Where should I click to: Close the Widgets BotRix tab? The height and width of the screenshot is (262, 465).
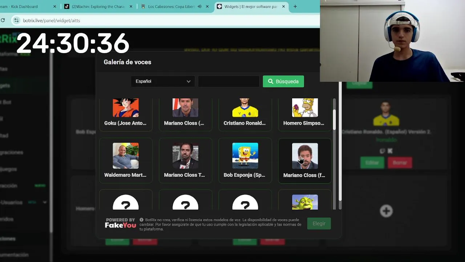tap(283, 7)
